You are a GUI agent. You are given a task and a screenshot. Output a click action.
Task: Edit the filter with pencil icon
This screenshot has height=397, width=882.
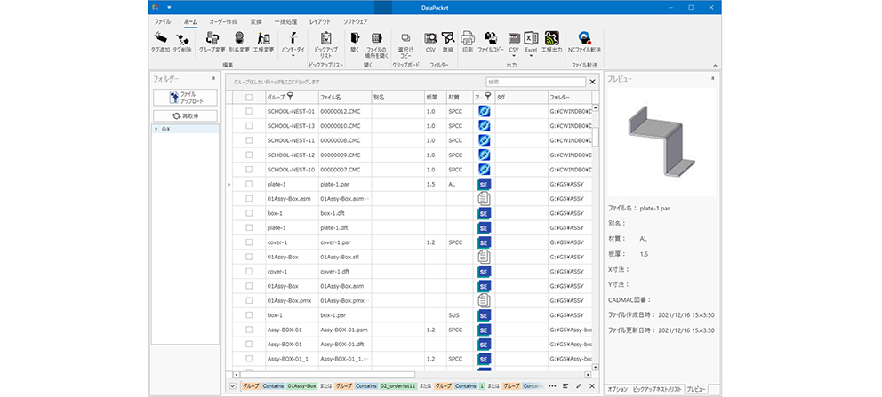point(579,386)
